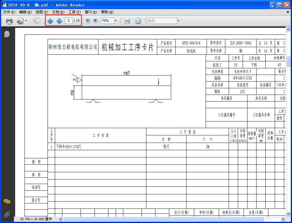
Task: Click blank type value 圆钢
Action: pyautogui.click(x=217, y=78)
